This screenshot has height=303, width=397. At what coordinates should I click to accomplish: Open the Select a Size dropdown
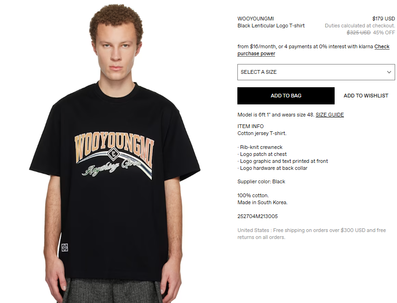(316, 72)
